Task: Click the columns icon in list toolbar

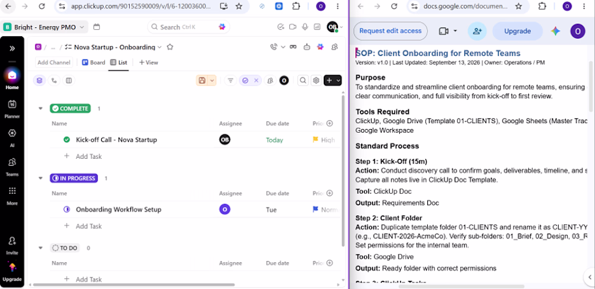Action: pos(68,80)
